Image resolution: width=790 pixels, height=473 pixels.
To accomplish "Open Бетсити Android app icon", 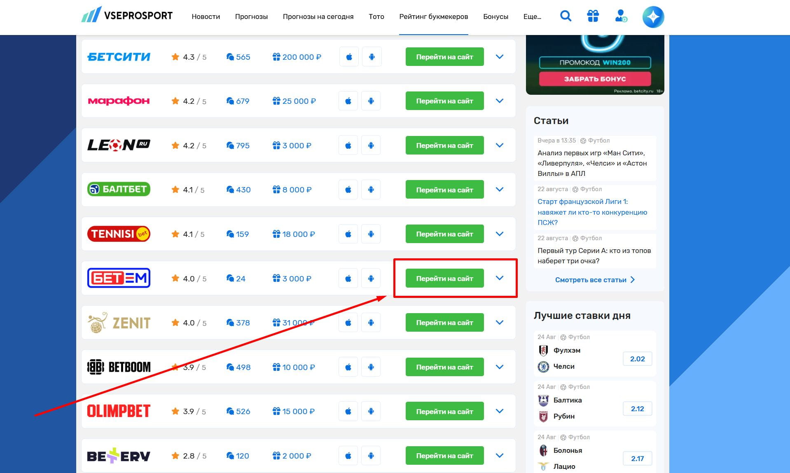I will 372,57.
